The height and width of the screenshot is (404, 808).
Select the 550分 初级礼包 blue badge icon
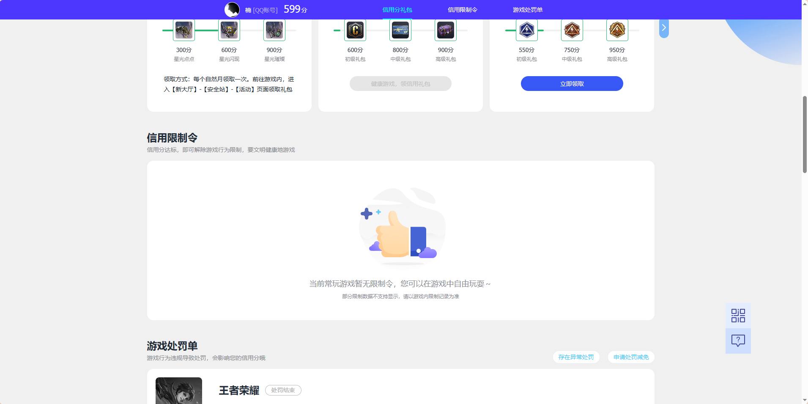527,30
